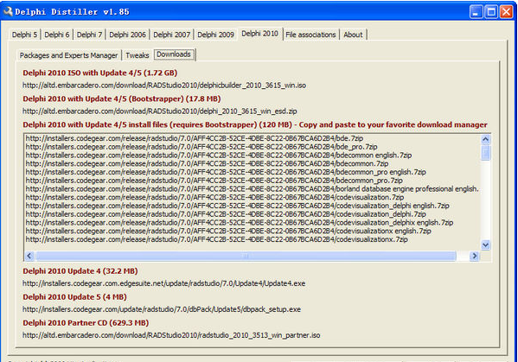Minimize the Delphi Distiller window

(476, 12)
